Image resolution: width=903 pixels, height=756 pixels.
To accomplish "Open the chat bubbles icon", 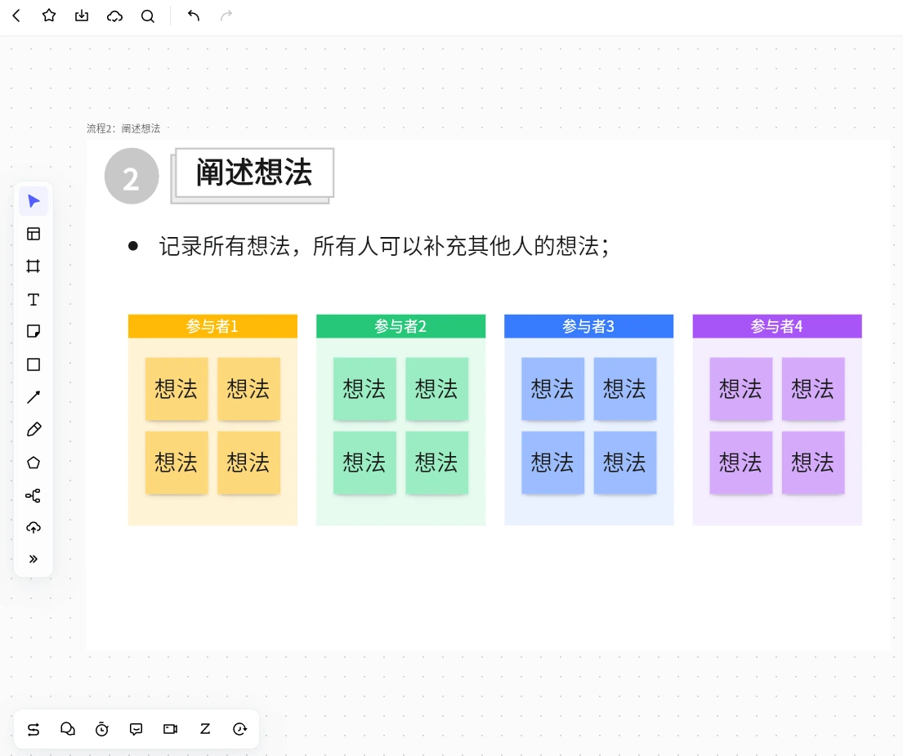I will [68, 729].
